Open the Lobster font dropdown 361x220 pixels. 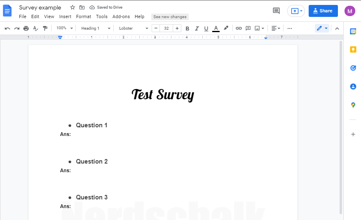(134, 28)
